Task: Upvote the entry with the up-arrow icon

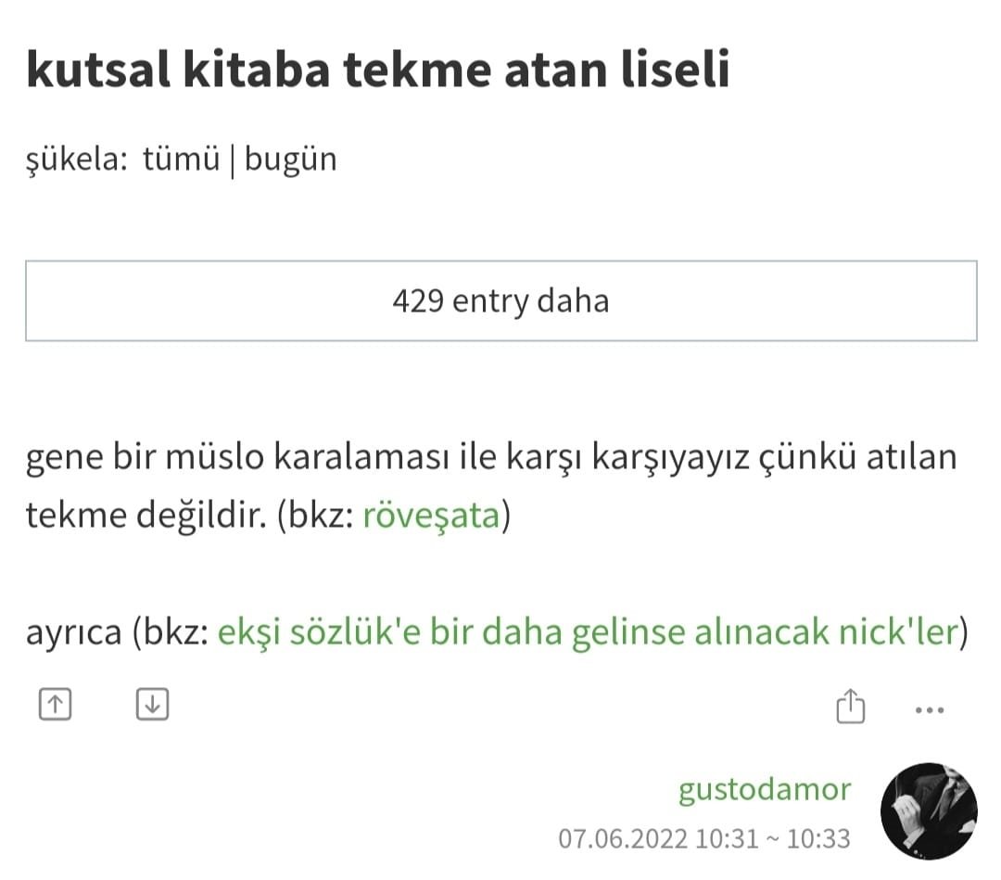Action: point(55,706)
